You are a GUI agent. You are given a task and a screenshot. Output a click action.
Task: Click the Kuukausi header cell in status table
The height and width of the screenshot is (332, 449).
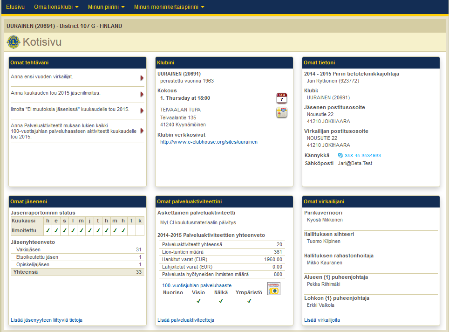(x=27, y=221)
